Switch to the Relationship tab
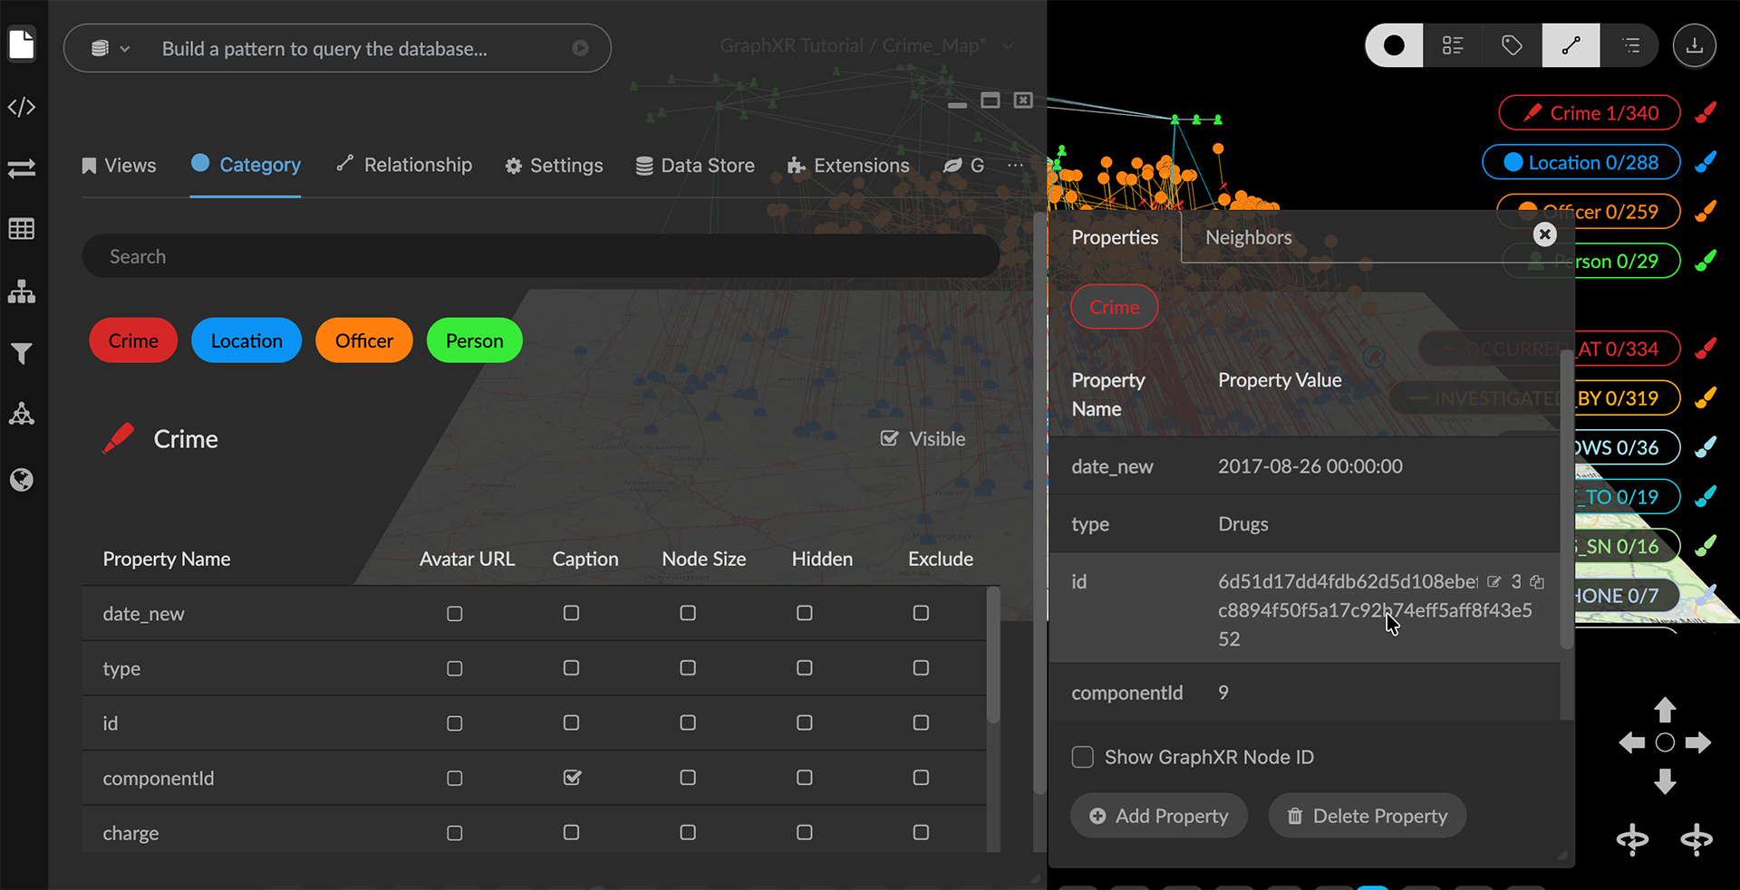 click(404, 165)
